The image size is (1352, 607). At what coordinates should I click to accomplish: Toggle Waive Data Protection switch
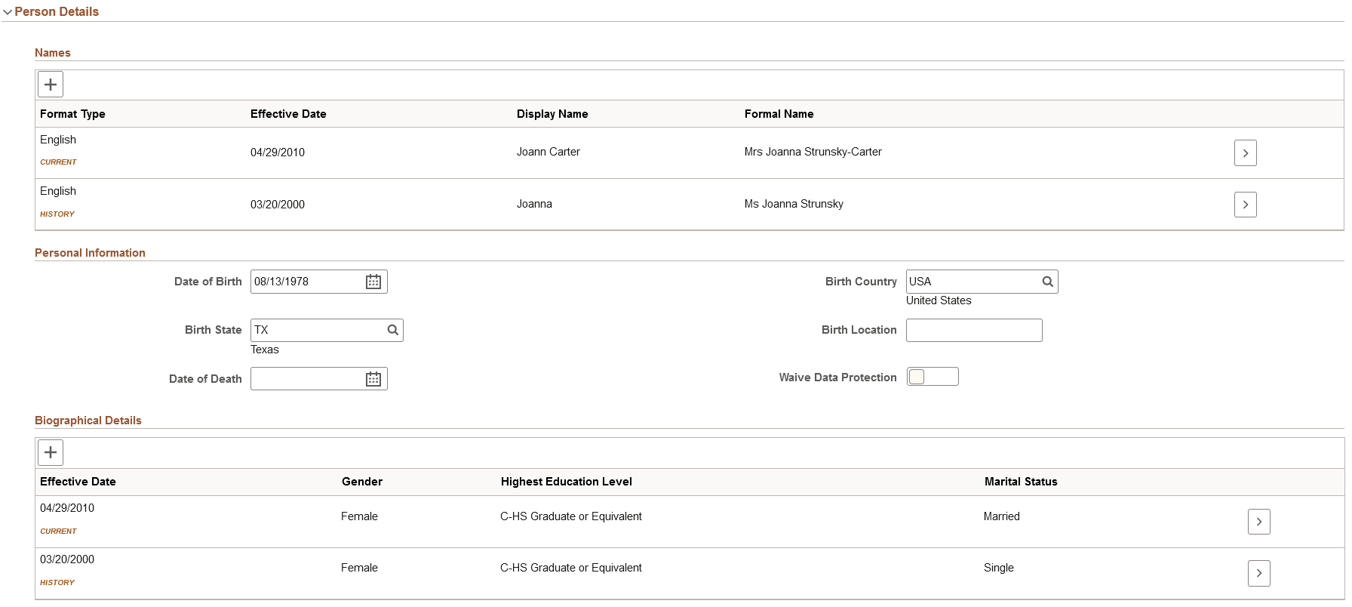coord(933,377)
